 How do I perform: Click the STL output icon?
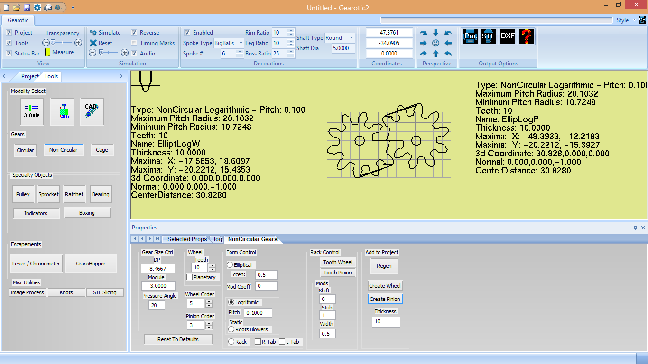[x=488, y=36]
